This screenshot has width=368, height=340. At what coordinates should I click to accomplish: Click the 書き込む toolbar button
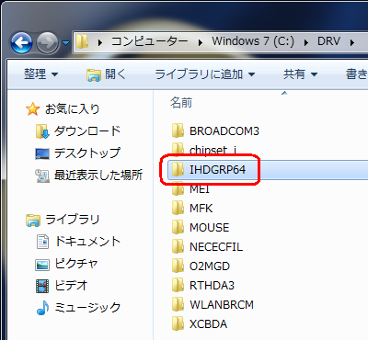coord(357,74)
